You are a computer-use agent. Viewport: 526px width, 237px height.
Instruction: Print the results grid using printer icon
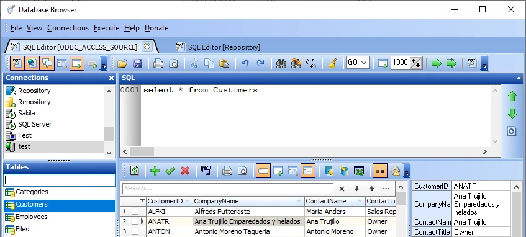(227, 171)
